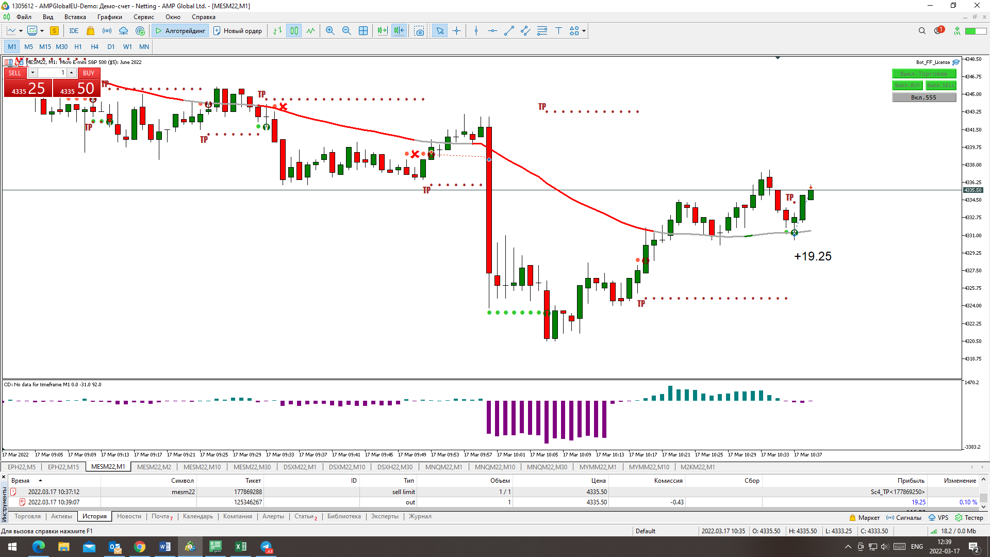The width and height of the screenshot is (990, 557).
Task: Zoom in on the chart
Action: tap(330, 31)
